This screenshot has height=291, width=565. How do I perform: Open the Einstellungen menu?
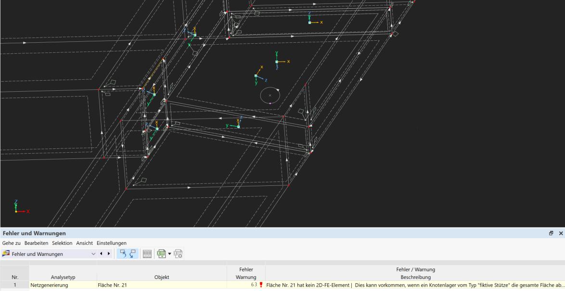111,243
